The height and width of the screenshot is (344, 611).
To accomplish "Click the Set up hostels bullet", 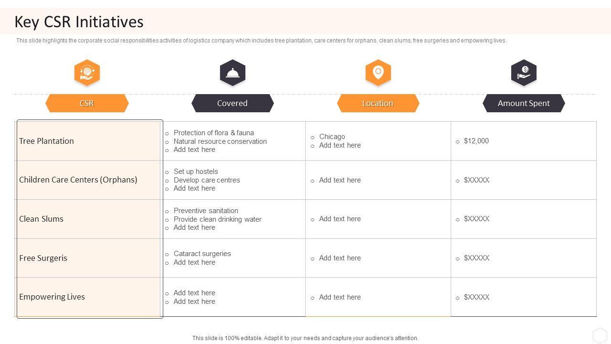I will pos(196,172).
